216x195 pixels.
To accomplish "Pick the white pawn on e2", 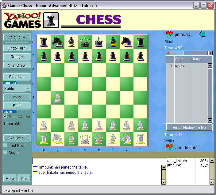I will [99, 125].
